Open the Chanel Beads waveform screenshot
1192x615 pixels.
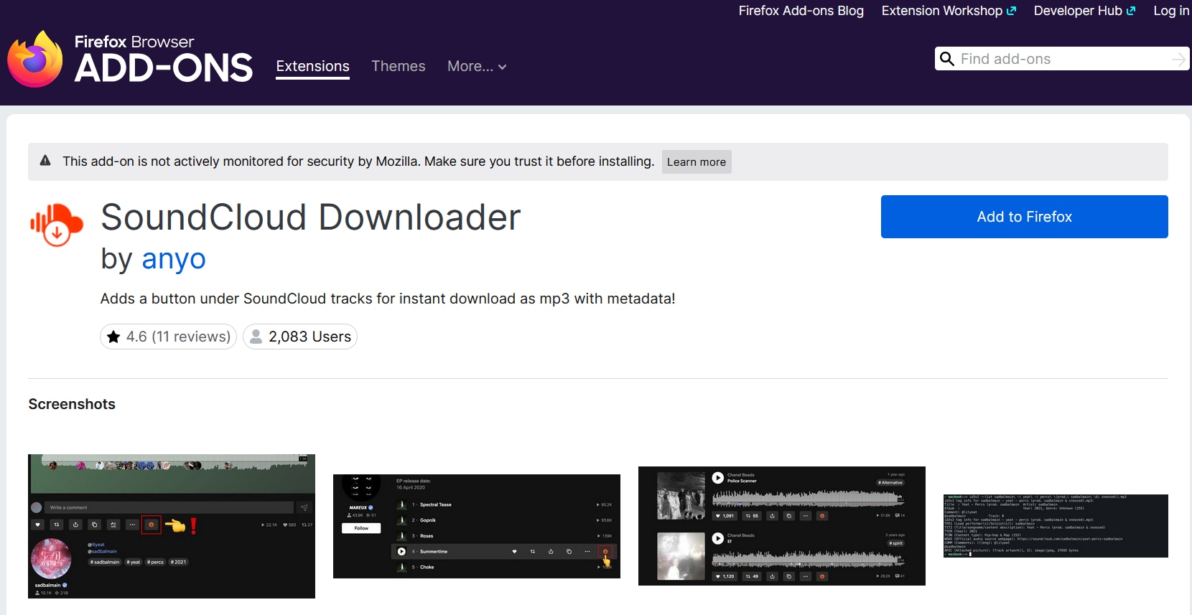(782, 526)
